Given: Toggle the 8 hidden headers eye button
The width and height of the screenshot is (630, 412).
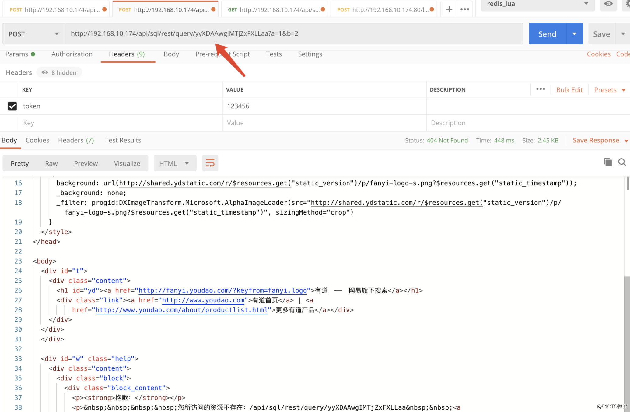Looking at the screenshot, I should tap(59, 72).
